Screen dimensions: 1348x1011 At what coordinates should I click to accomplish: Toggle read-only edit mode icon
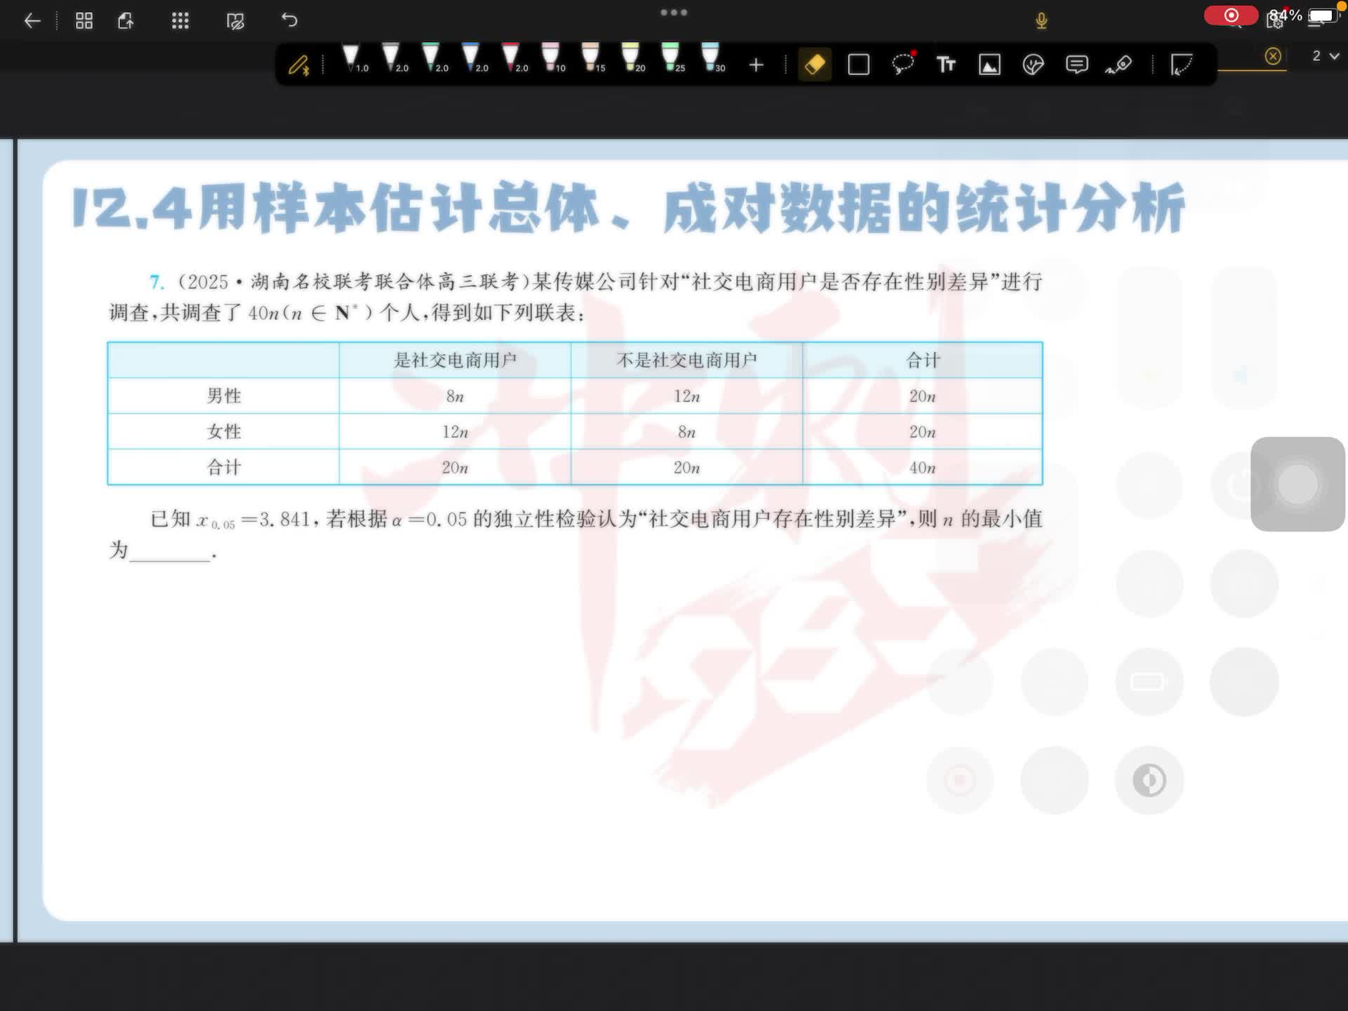(x=235, y=21)
